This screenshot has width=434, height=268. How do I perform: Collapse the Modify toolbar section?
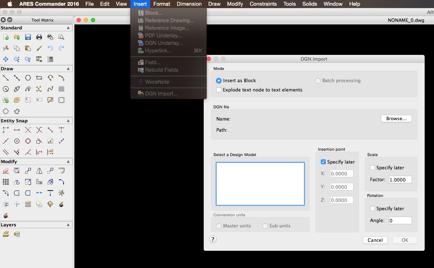pyautogui.click(x=68, y=161)
